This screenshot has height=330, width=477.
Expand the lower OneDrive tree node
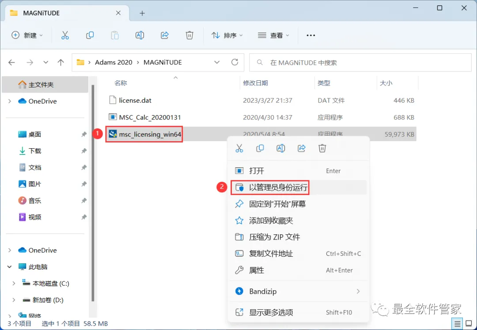(9, 251)
